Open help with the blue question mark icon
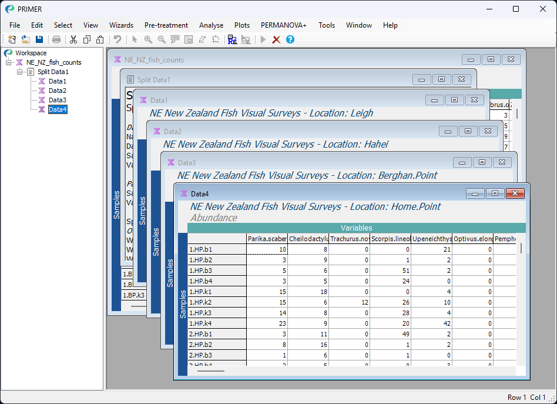 pos(290,39)
